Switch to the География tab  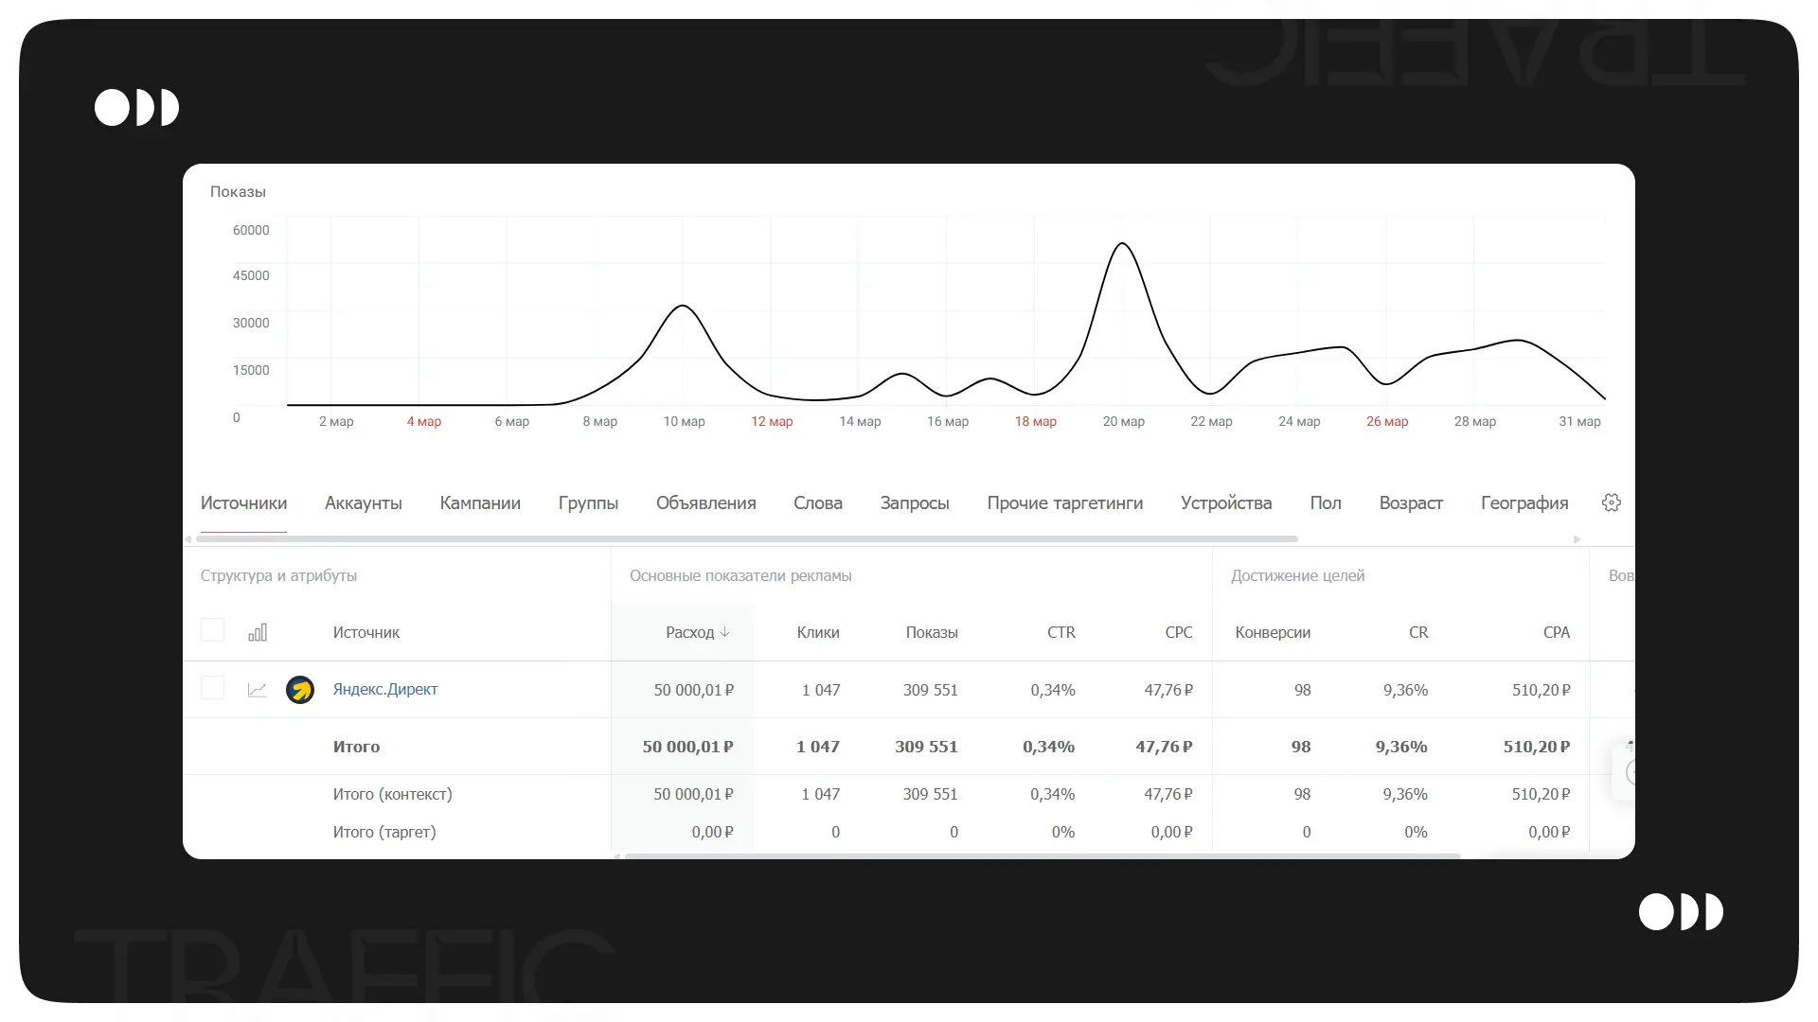point(1524,503)
